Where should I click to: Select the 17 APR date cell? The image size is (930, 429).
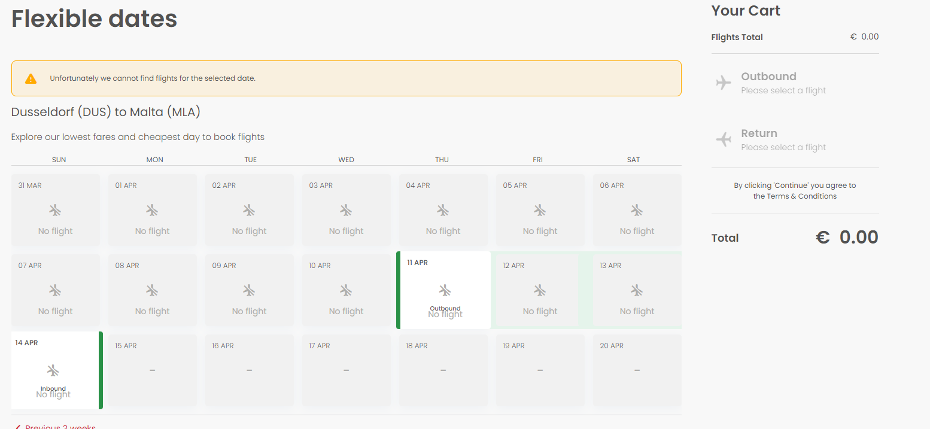(347, 370)
